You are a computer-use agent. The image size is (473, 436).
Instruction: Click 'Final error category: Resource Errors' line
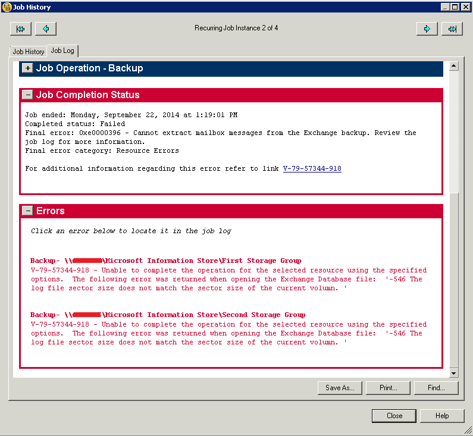102,150
